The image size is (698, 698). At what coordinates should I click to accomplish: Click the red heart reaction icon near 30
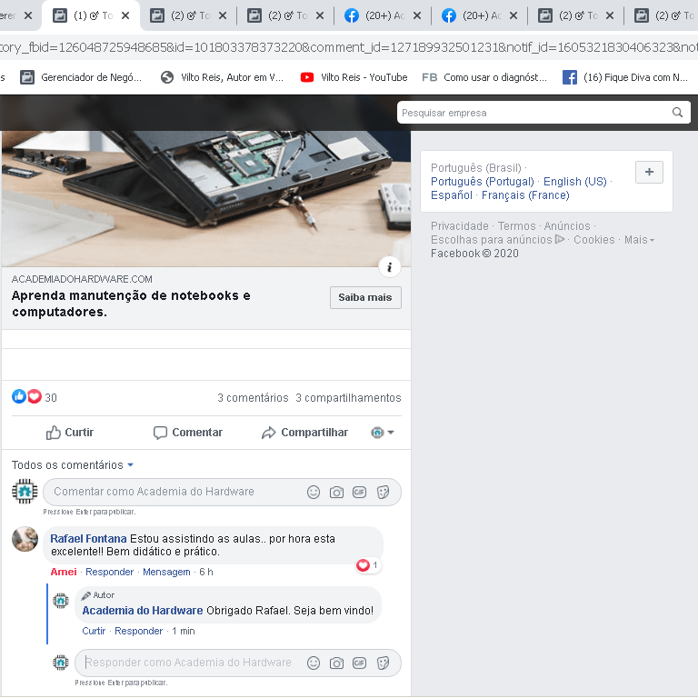35,396
